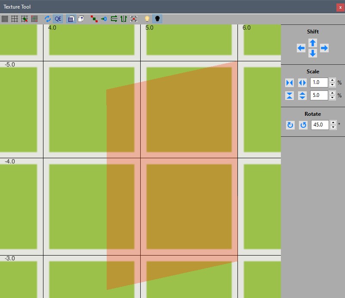Click the 5.0 horizontal grid label
The height and width of the screenshot is (298, 345).
149,27
